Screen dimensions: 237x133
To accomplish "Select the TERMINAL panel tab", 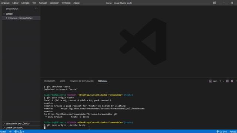I will pyautogui.click(x=103, y=81).
